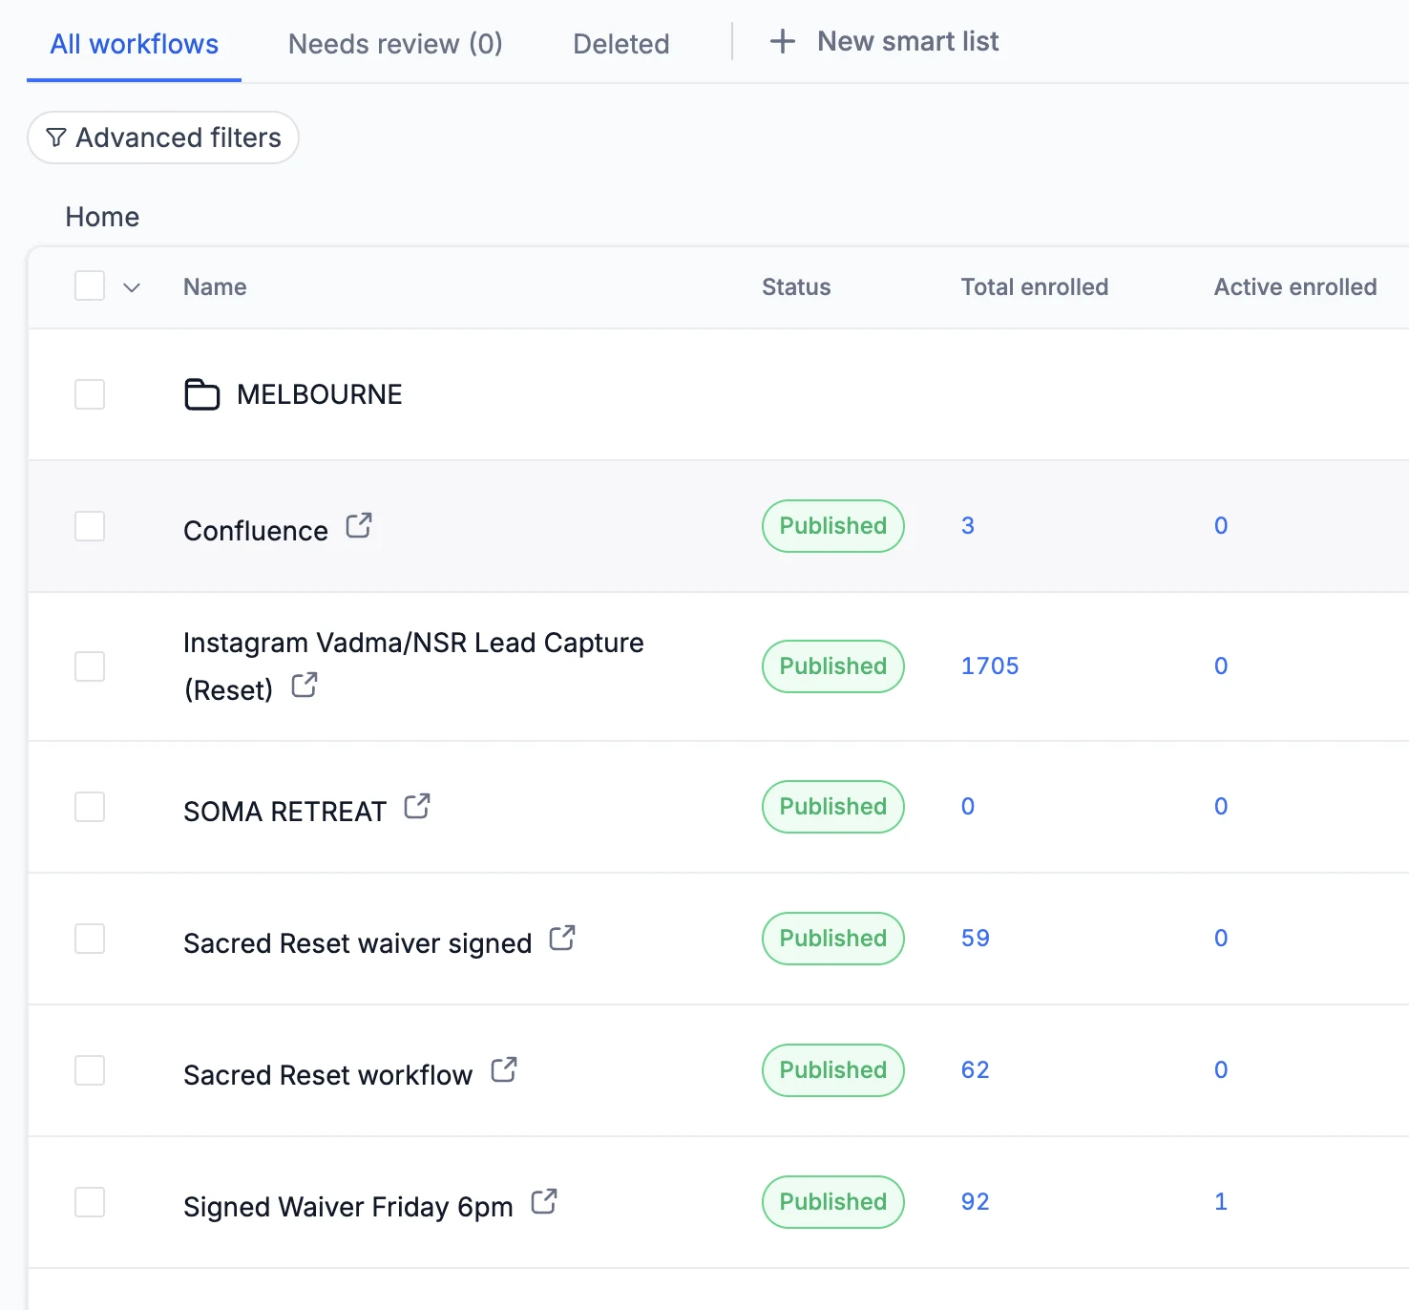The image size is (1409, 1310).
Task: Click total enrolled value 62
Action: pyautogui.click(x=976, y=1069)
